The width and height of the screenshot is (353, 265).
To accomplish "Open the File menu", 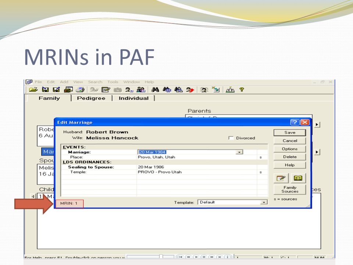I will [x=38, y=82].
